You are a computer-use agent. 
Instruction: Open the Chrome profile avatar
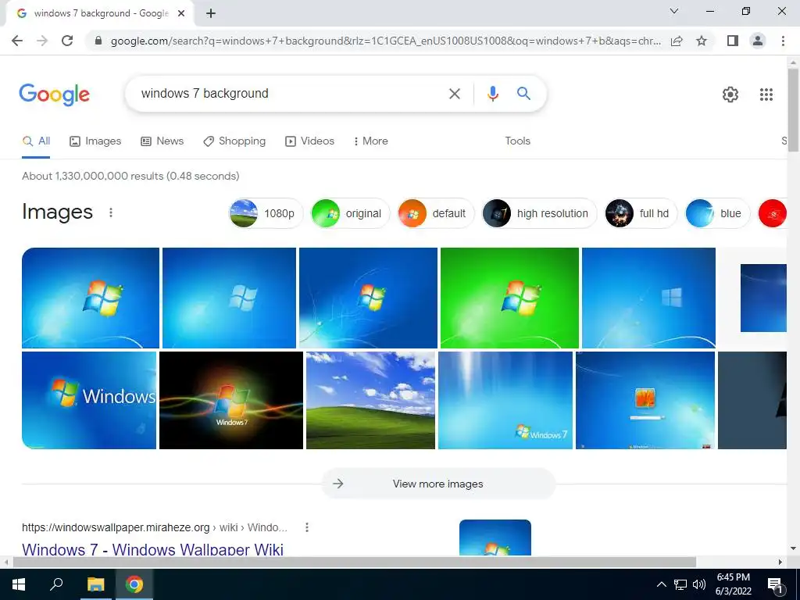pyautogui.click(x=758, y=41)
